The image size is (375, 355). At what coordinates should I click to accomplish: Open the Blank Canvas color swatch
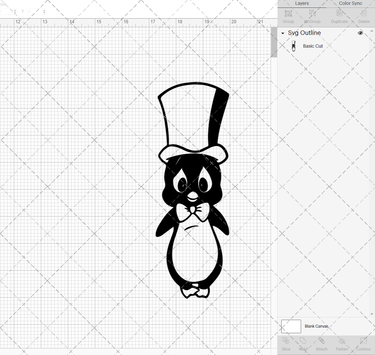[x=291, y=326]
